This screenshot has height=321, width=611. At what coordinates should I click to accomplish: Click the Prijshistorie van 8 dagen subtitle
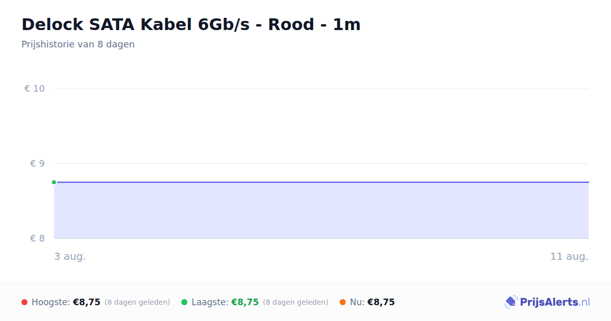tap(78, 44)
